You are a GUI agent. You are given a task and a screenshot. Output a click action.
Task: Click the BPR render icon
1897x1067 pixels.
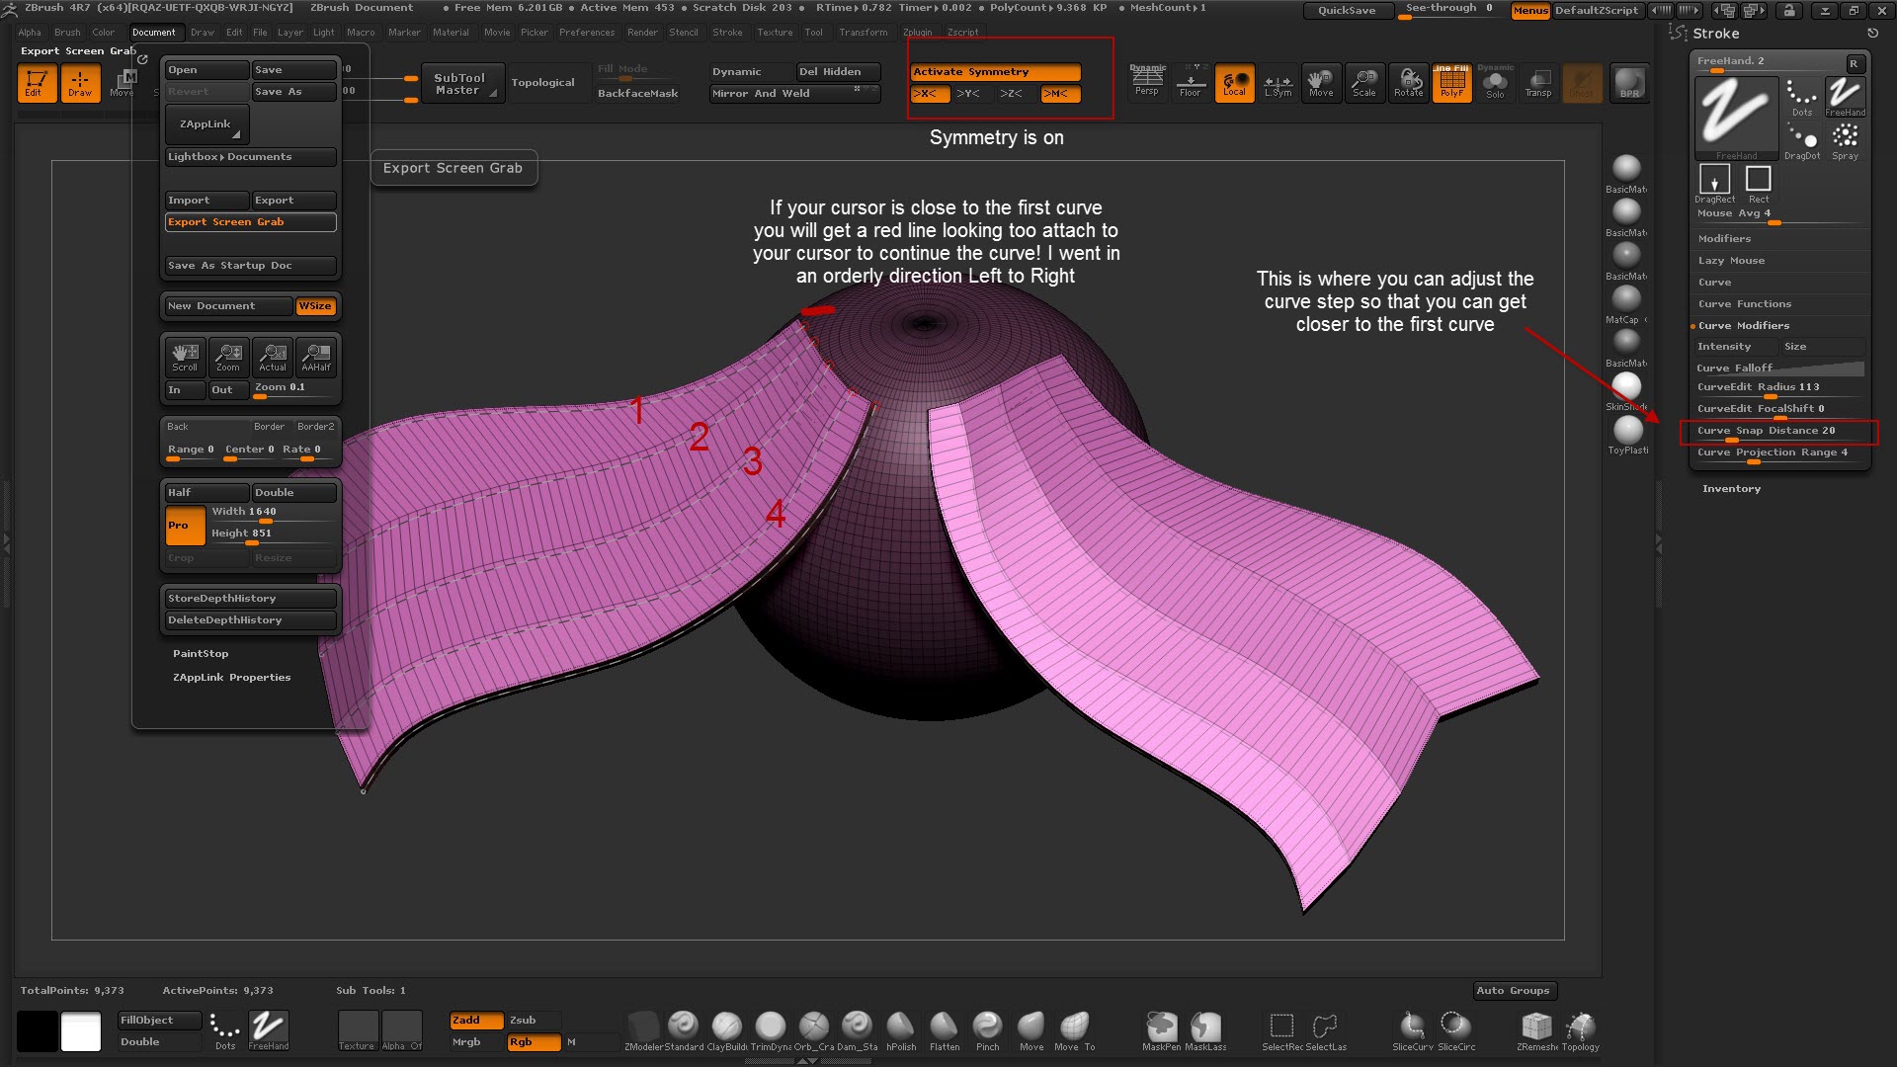[1629, 83]
